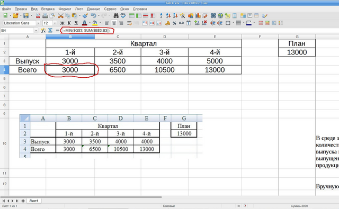Apply the font color red A swatch
Screen dimensions: 339x209
pos(84,23)
